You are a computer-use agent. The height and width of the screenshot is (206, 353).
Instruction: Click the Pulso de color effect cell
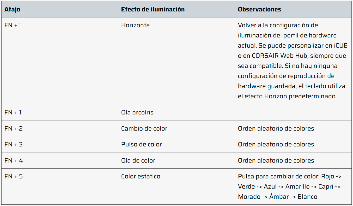pyautogui.click(x=176, y=144)
